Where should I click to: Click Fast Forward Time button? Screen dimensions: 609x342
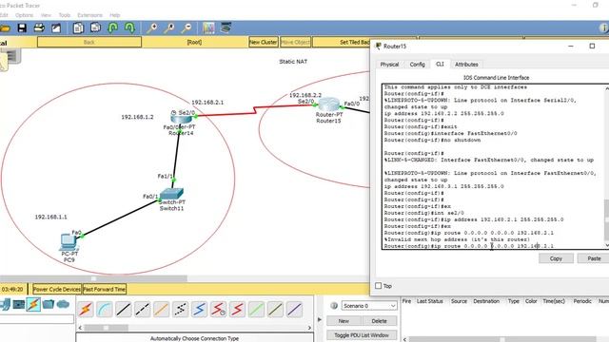[104, 289]
